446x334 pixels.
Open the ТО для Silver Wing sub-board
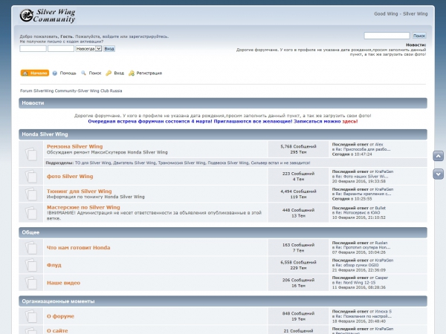[x=93, y=163]
